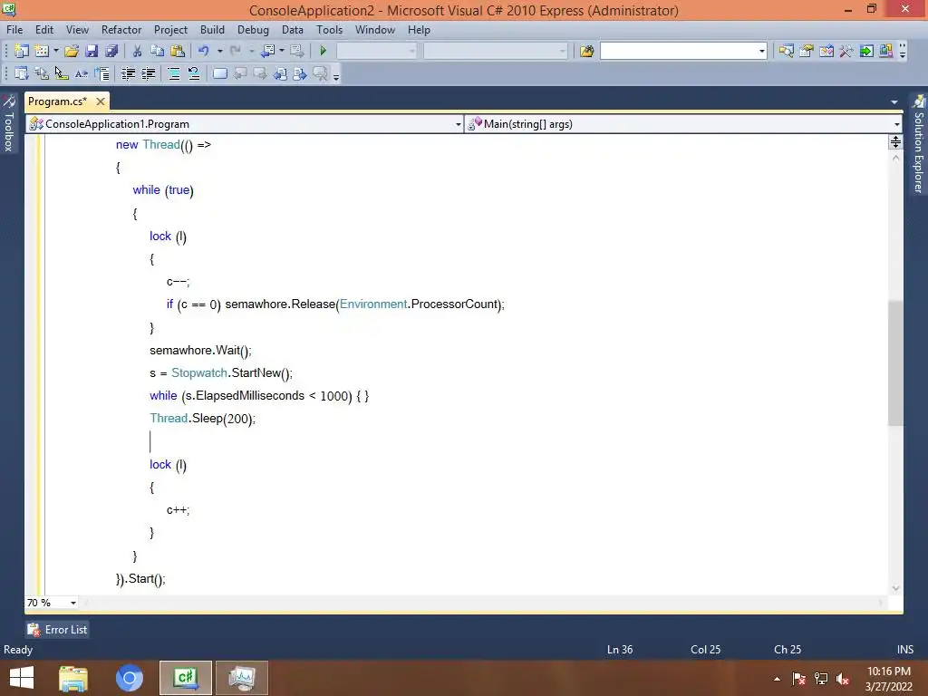Viewport: 928px width, 696px height.
Task: Click the Display Parameter Info icon
Action: [x=42, y=74]
